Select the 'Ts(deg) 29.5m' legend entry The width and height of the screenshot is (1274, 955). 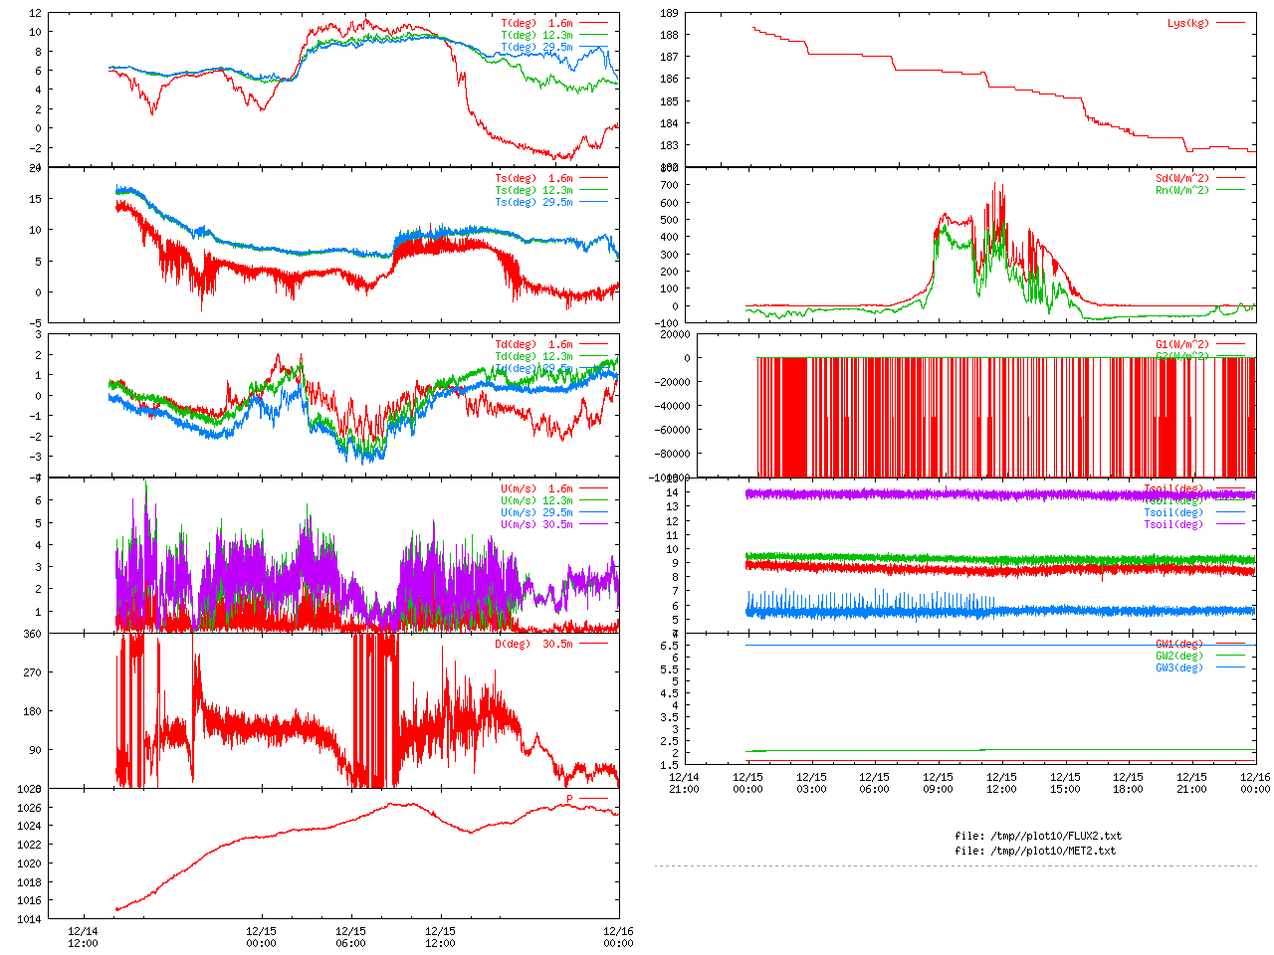(533, 203)
